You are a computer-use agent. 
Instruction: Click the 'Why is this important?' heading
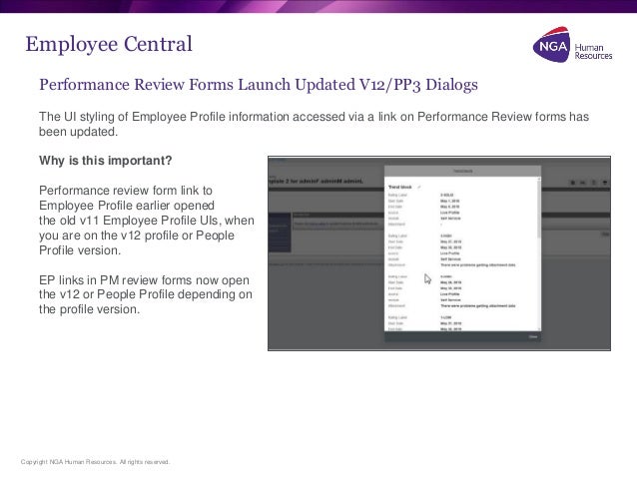tap(106, 161)
